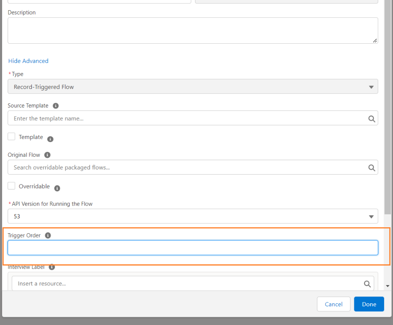Open the Source Template info tooltip icon
The image size is (393, 325).
click(x=56, y=106)
